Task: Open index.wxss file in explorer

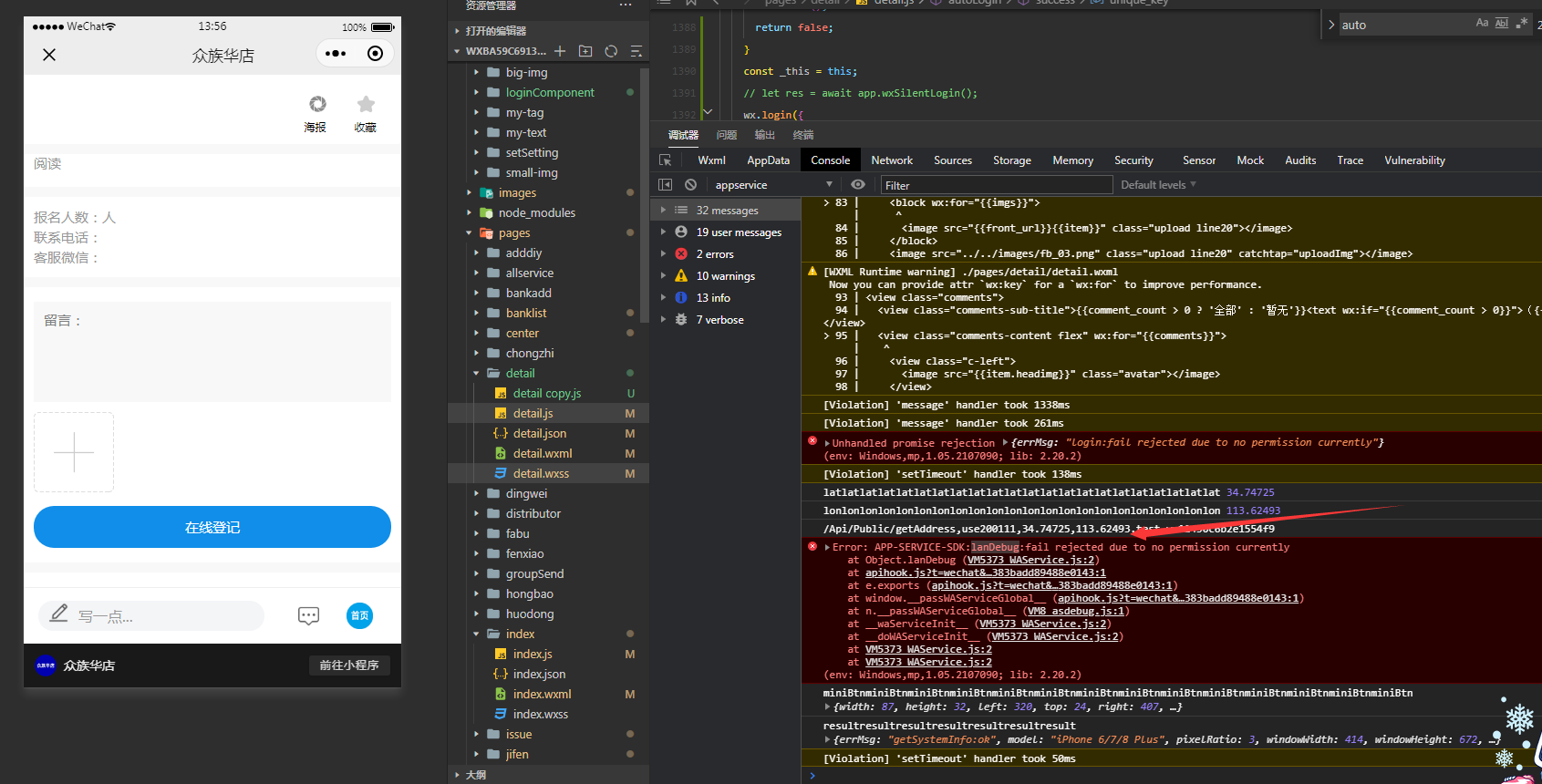Action: tap(541, 714)
